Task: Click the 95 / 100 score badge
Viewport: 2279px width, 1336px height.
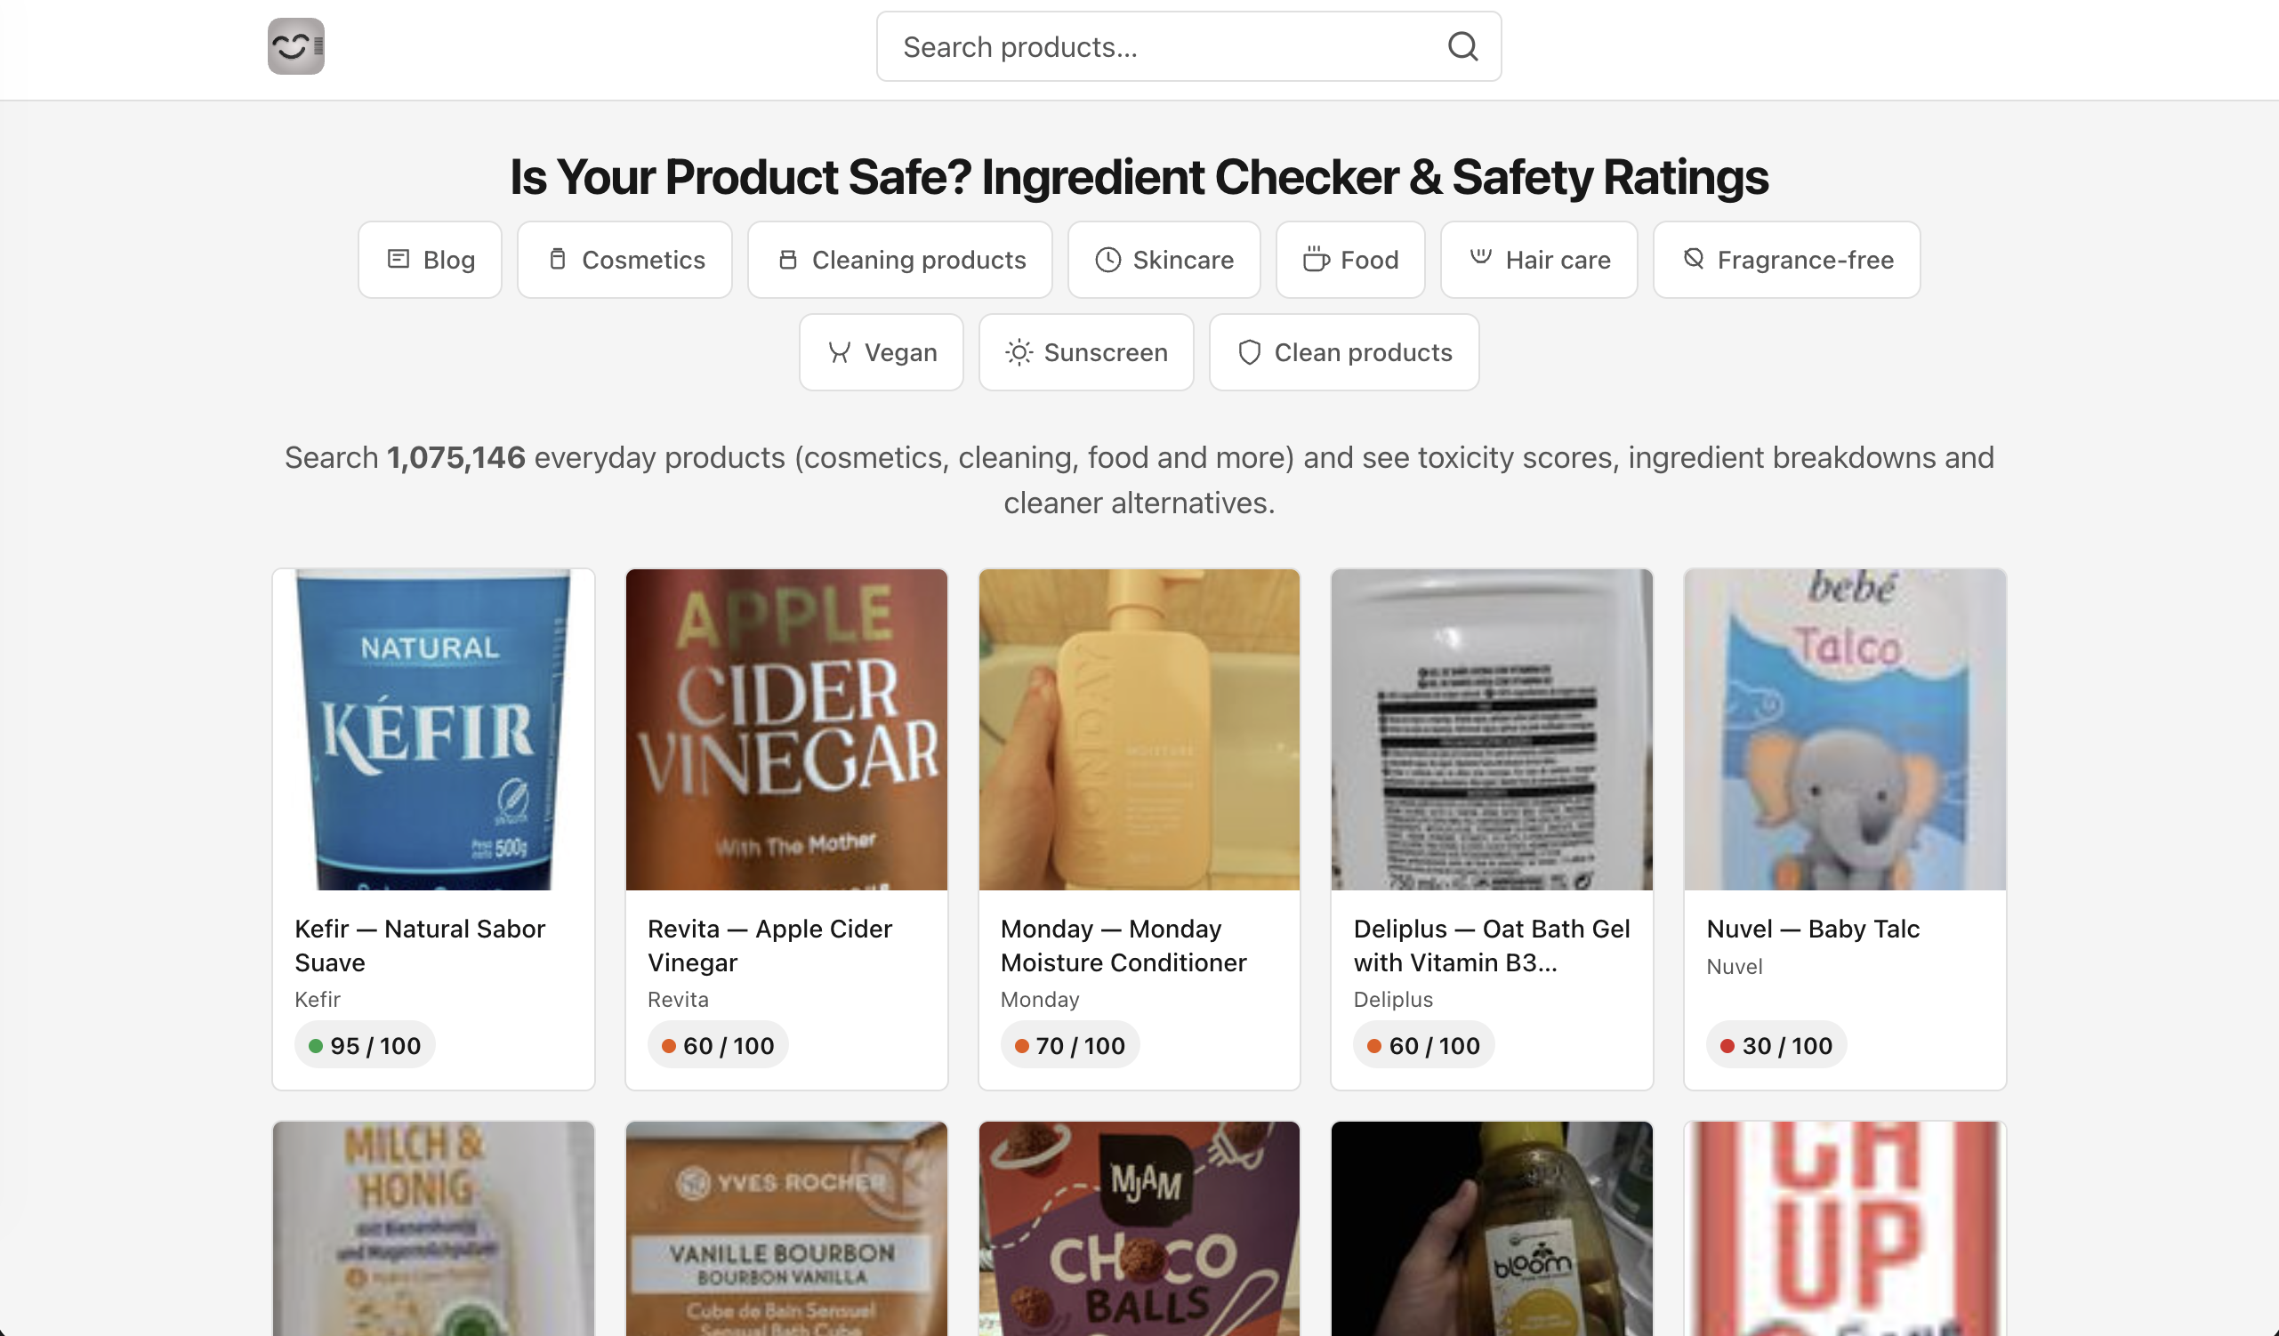Action: click(365, 1046)
